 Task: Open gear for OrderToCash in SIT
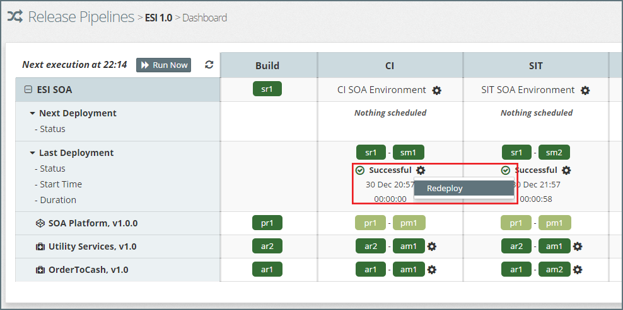coord(577,270)
